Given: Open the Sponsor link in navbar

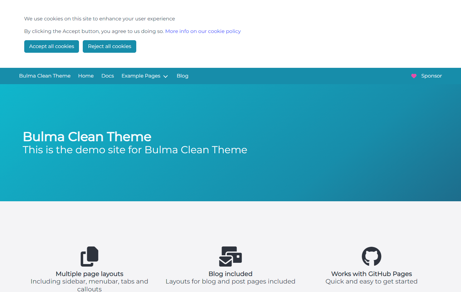Looking at the screenshot, I should point(426,76).
